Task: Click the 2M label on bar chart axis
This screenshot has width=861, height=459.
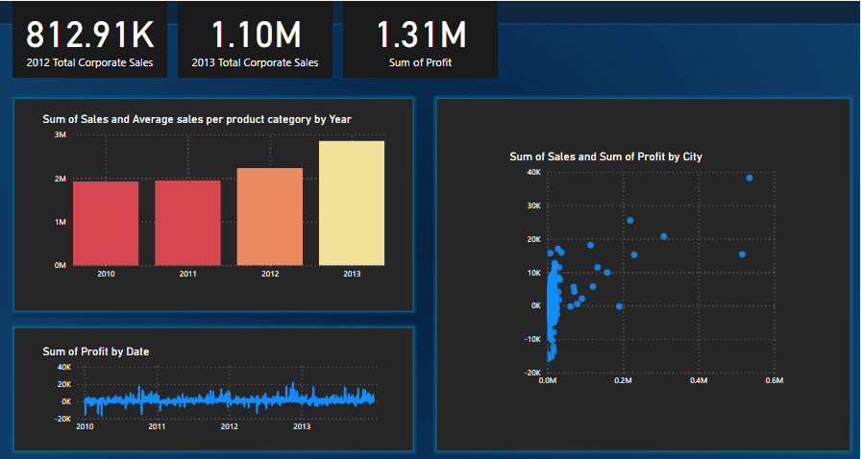Action: (60, 179)
